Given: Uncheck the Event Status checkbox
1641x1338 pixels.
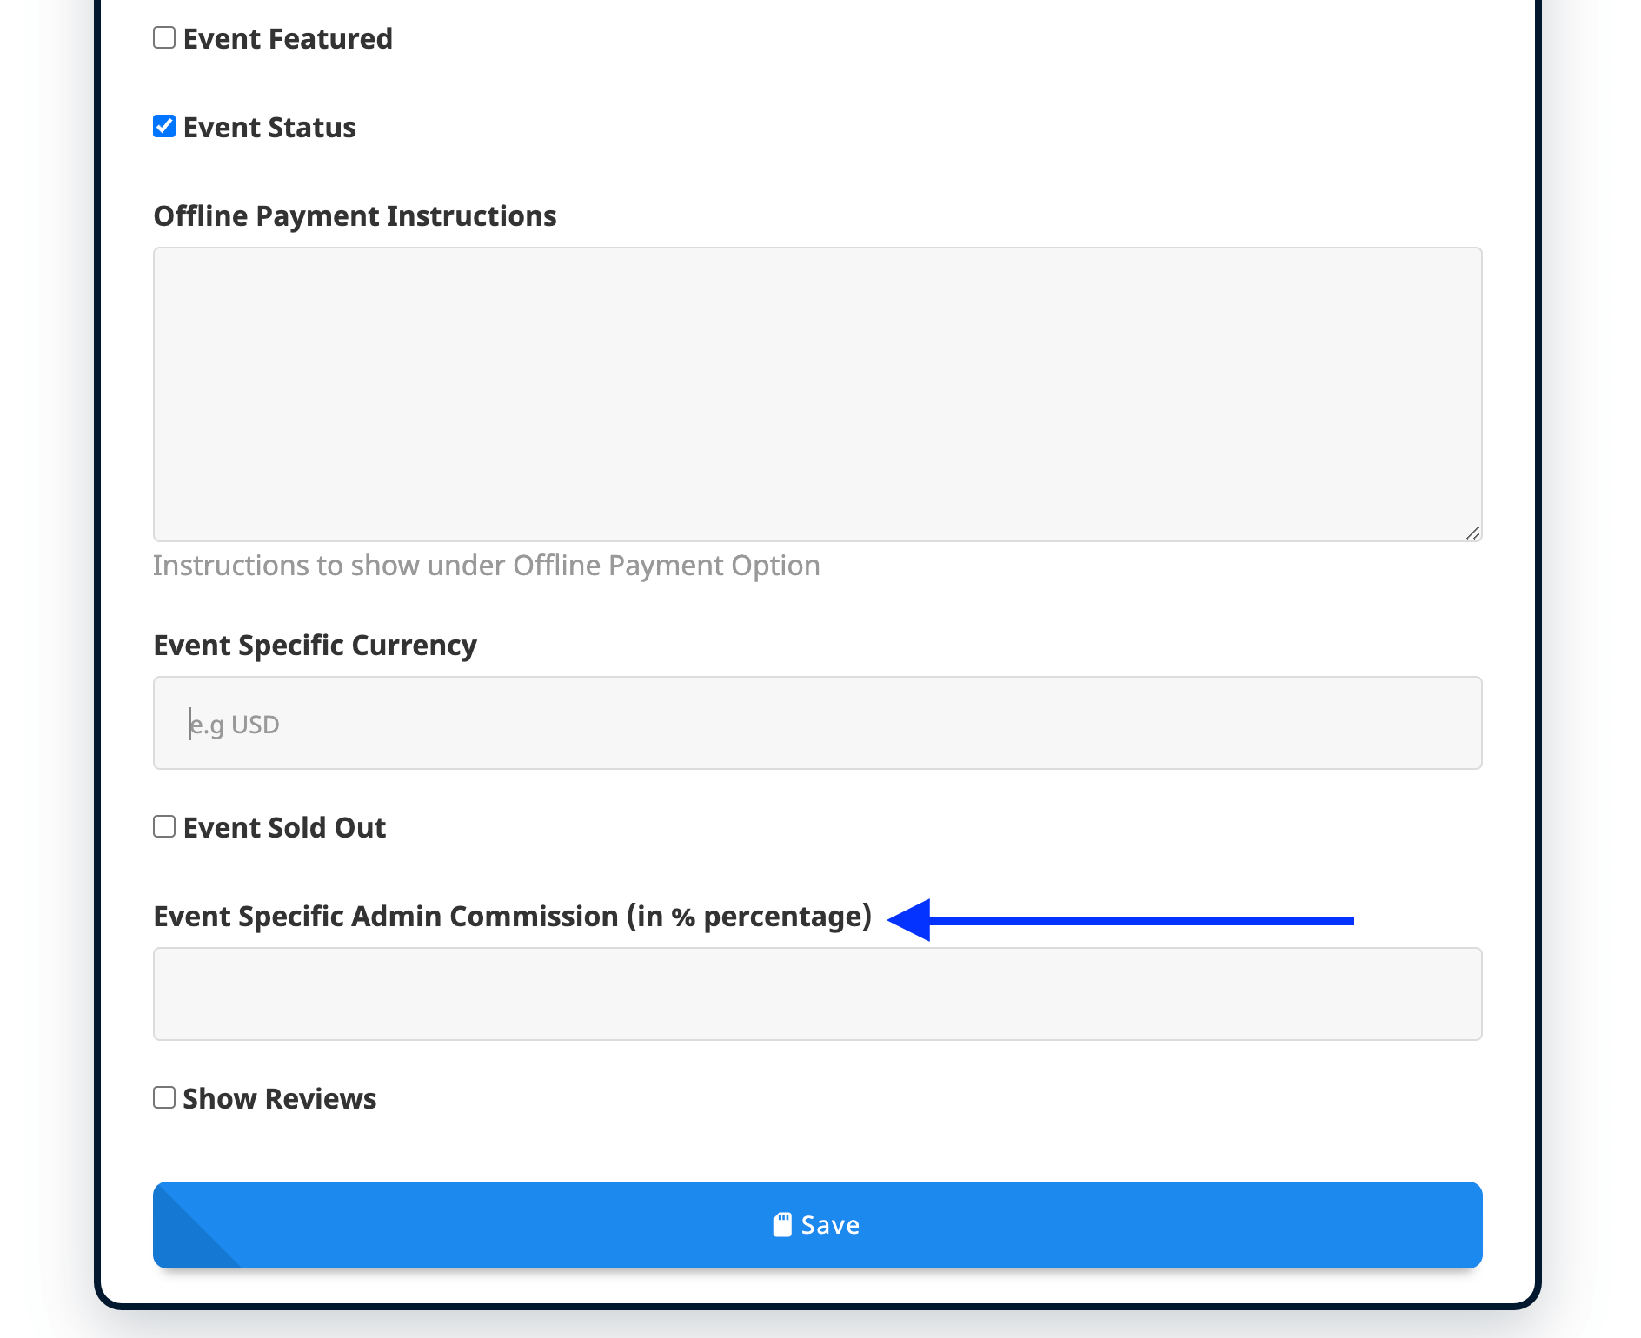Looking at the screenshot, I should pyautogui.click(x=164, y=127).
